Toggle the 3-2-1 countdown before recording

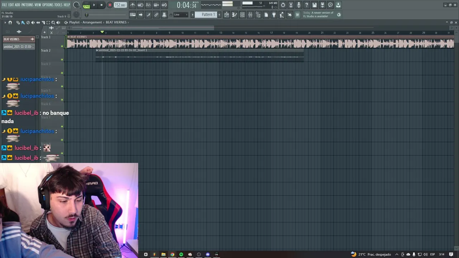click(148, 5)
